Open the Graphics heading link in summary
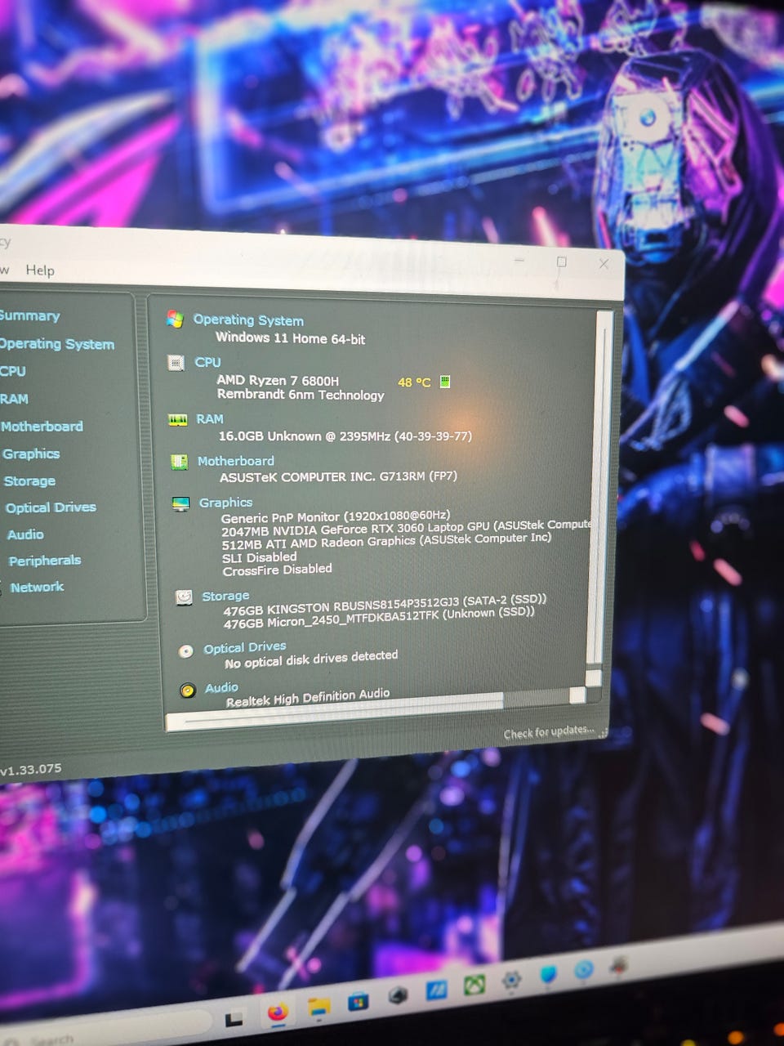Viewport: 784px width, 1046px height. [225, 503]
